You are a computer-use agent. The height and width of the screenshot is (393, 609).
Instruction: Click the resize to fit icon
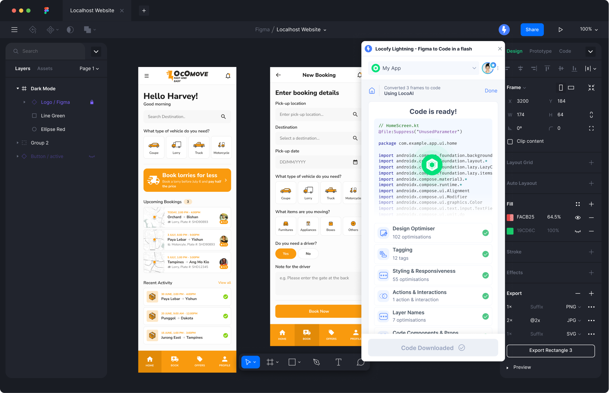point(591,88)
